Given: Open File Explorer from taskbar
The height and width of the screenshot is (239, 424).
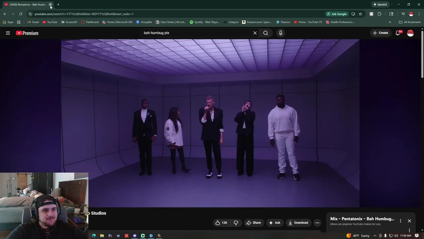Looking at the screenshot, I should pos(102,236).
